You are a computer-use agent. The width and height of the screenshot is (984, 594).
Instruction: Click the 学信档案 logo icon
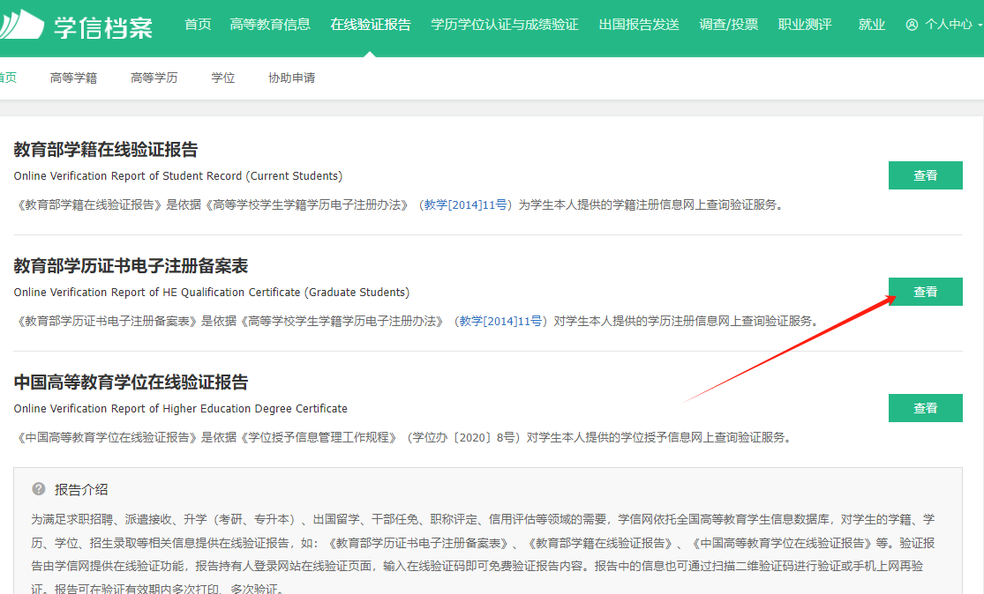click(20, 25)
